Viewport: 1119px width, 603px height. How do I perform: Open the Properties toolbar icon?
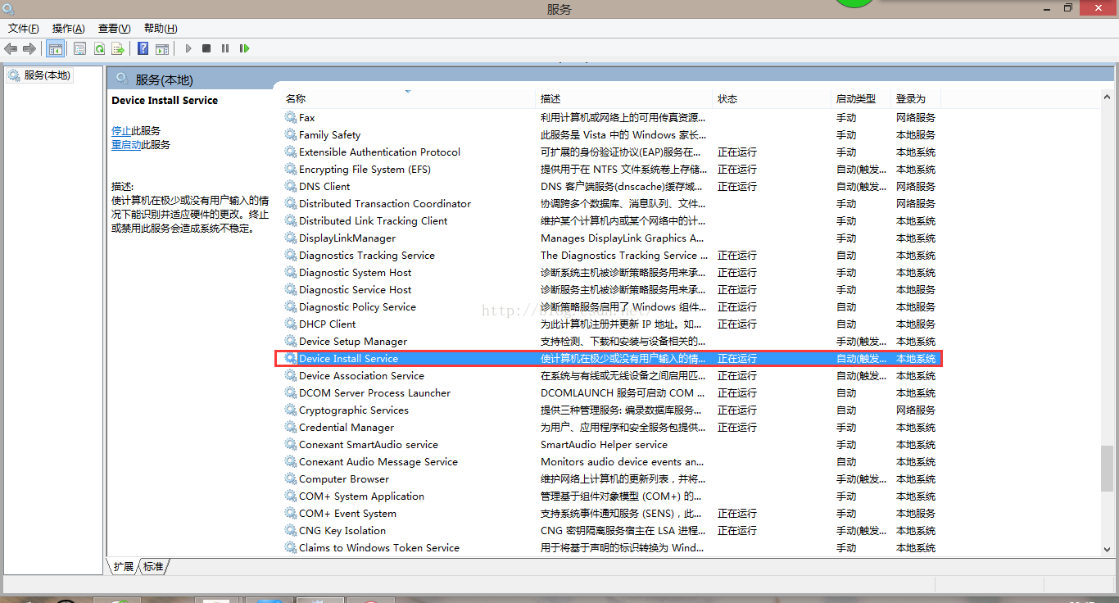click(x=79, y=49)
